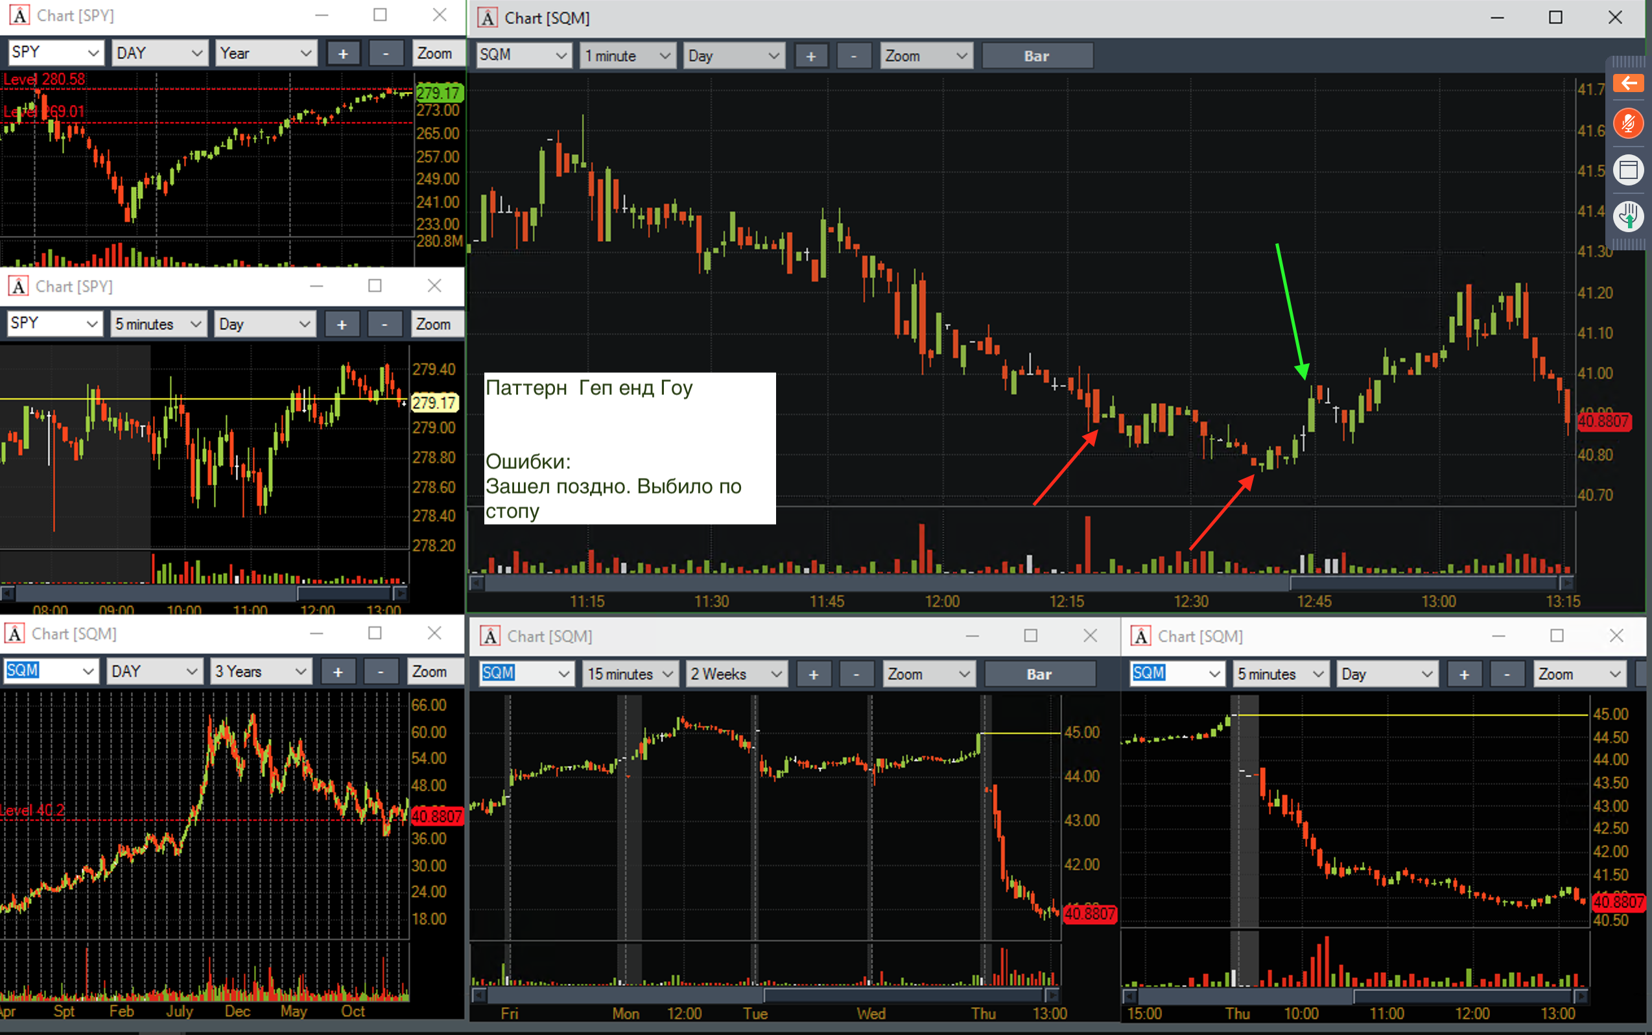
Task: Click the 'Level 40.2' line label in the SQM 3 Years chart
Action: 32,811
